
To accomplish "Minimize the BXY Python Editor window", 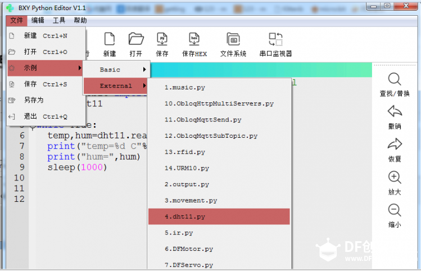I will [373, 6].
